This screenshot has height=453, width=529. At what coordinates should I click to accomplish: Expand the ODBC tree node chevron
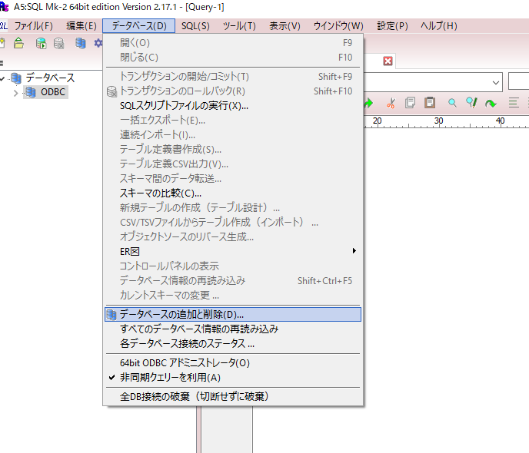pos(16,93)
